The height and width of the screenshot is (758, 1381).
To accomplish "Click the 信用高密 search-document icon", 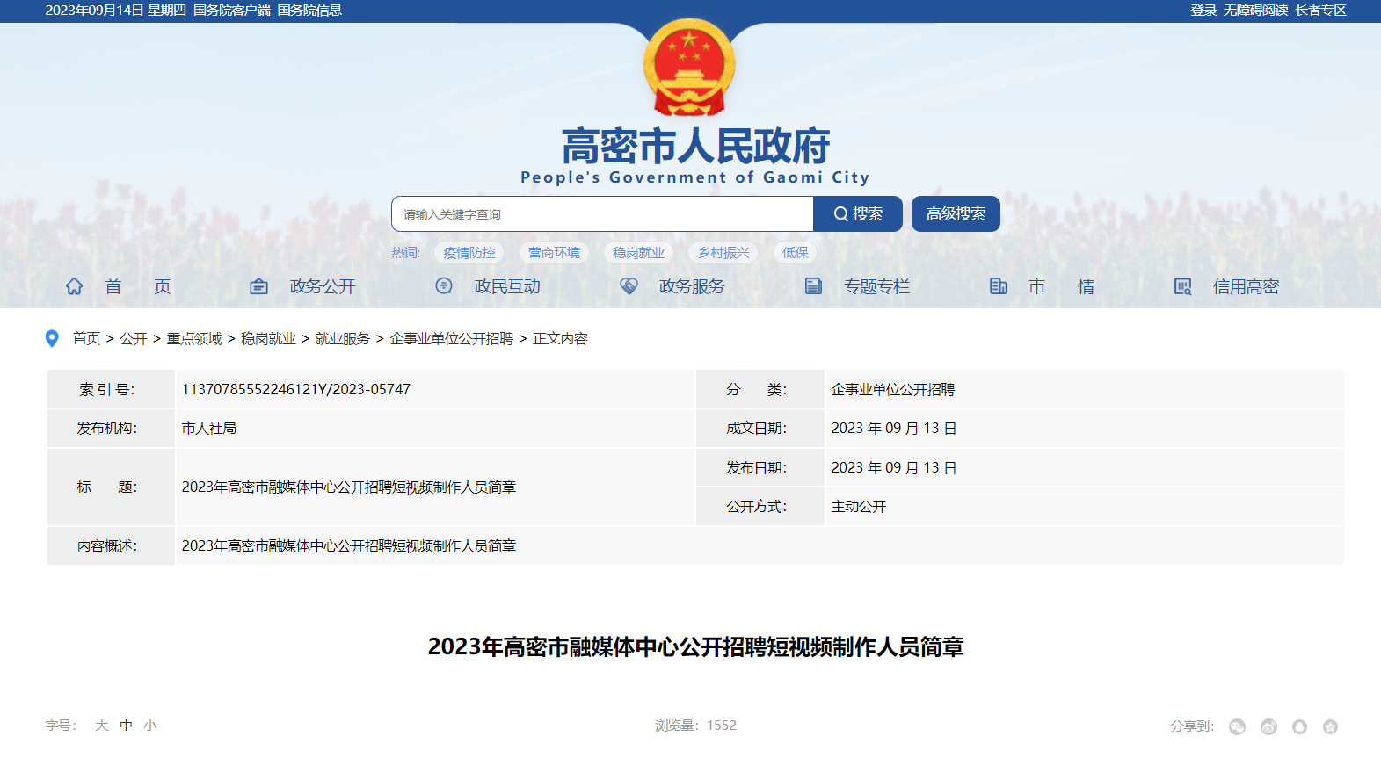I will pyautogui.click(x=1183, y=286).
